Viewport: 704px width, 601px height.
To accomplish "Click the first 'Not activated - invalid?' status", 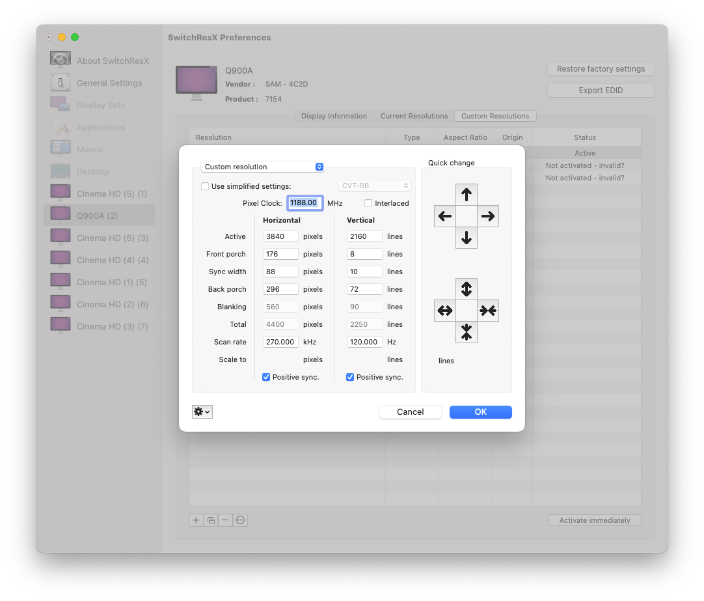I will pyautogui.click(x=584, y=165).
